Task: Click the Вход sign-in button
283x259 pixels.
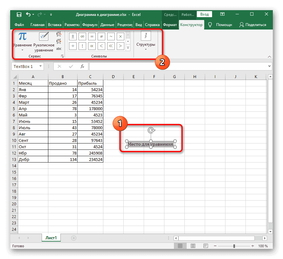Action: pos(204,14)
